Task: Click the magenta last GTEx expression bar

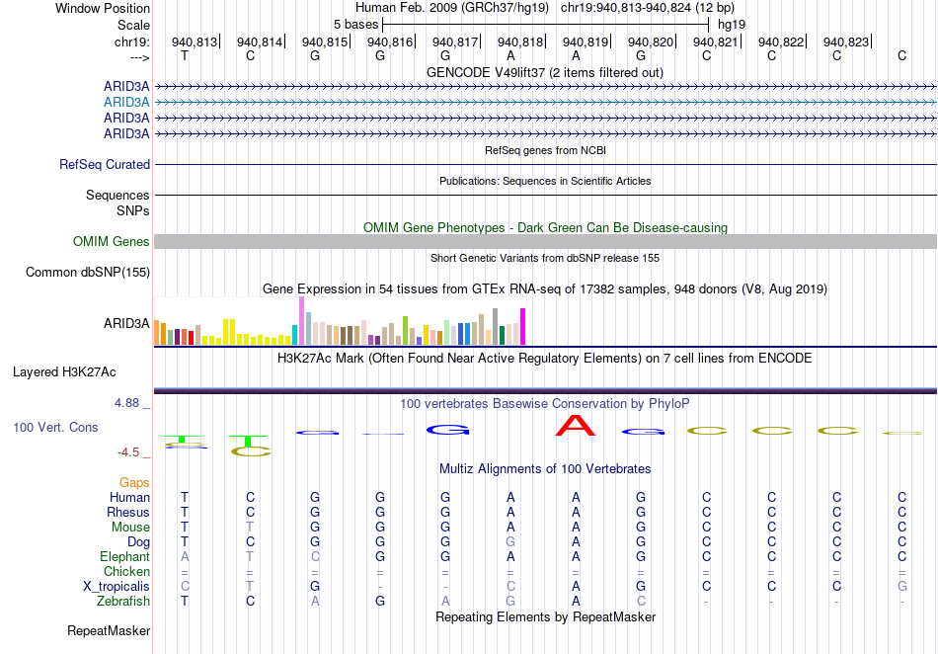Action: [523, 327]
